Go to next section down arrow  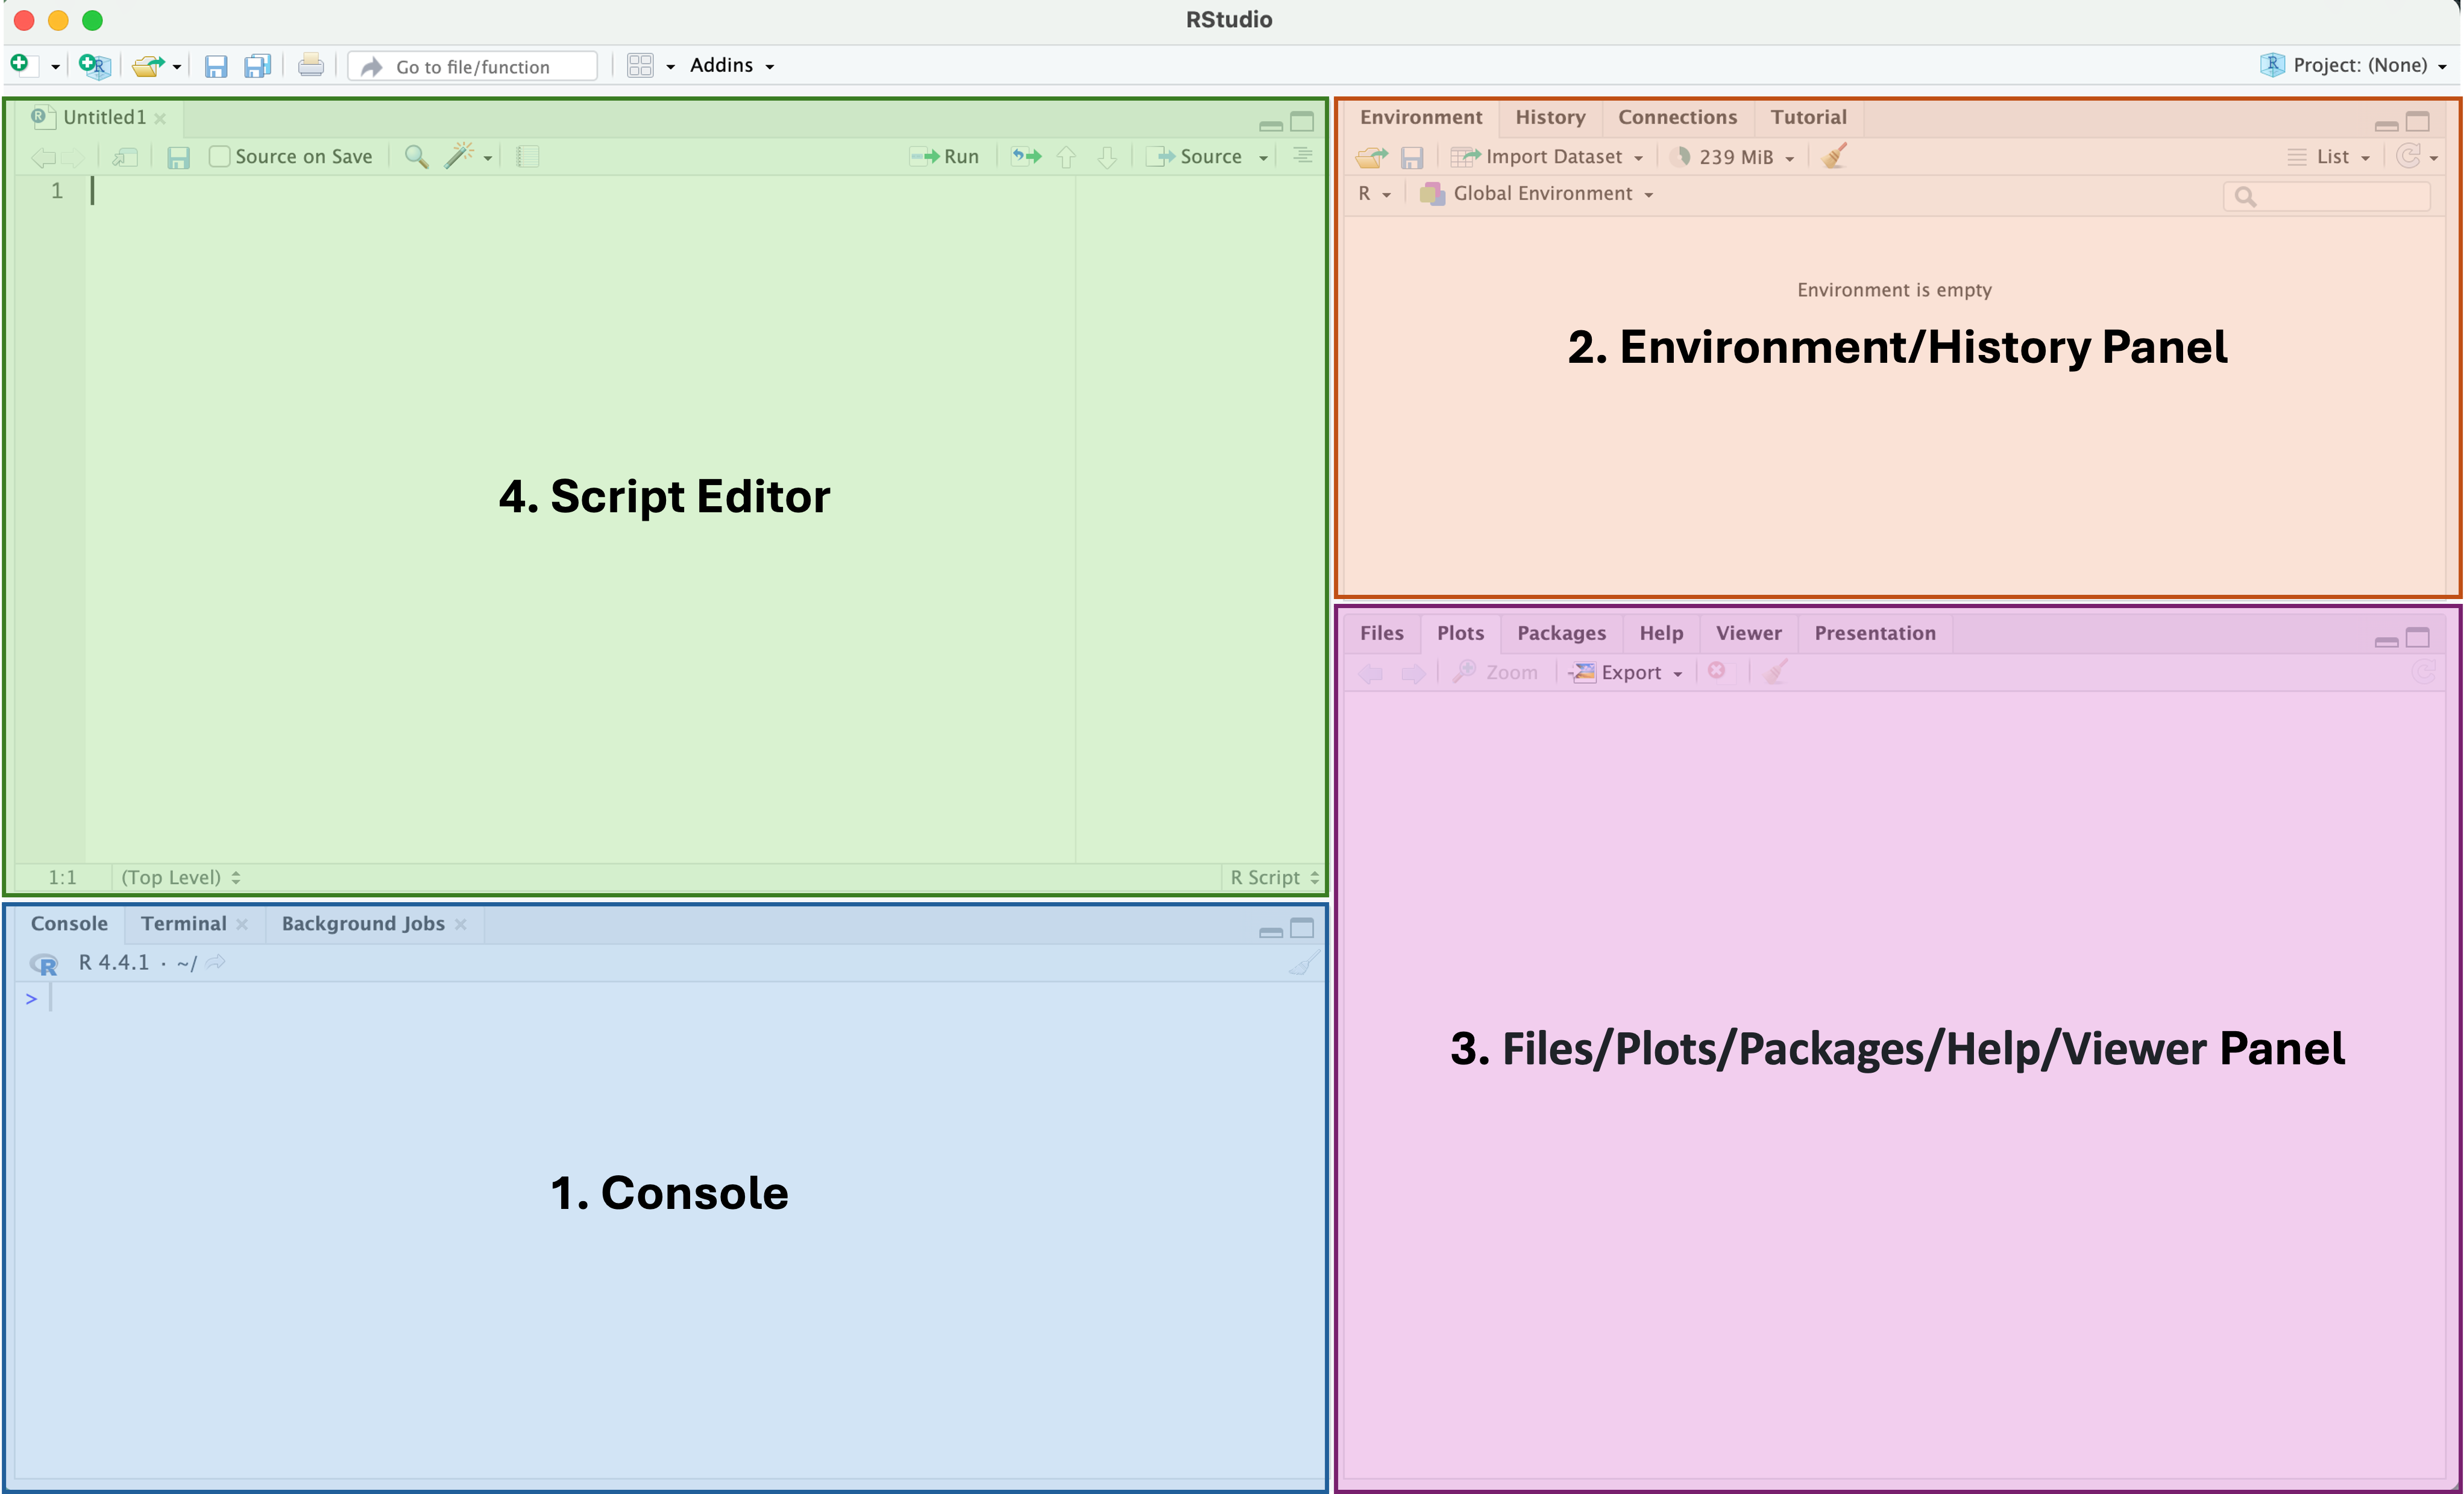coord(1107,157)
